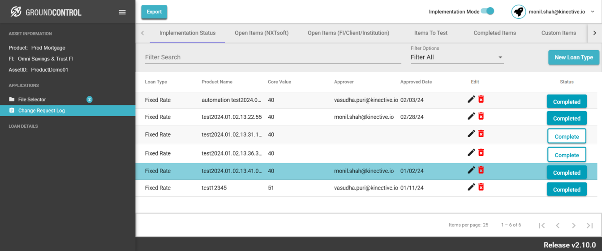Sort by the Loan Type column header

coord(156,82)
